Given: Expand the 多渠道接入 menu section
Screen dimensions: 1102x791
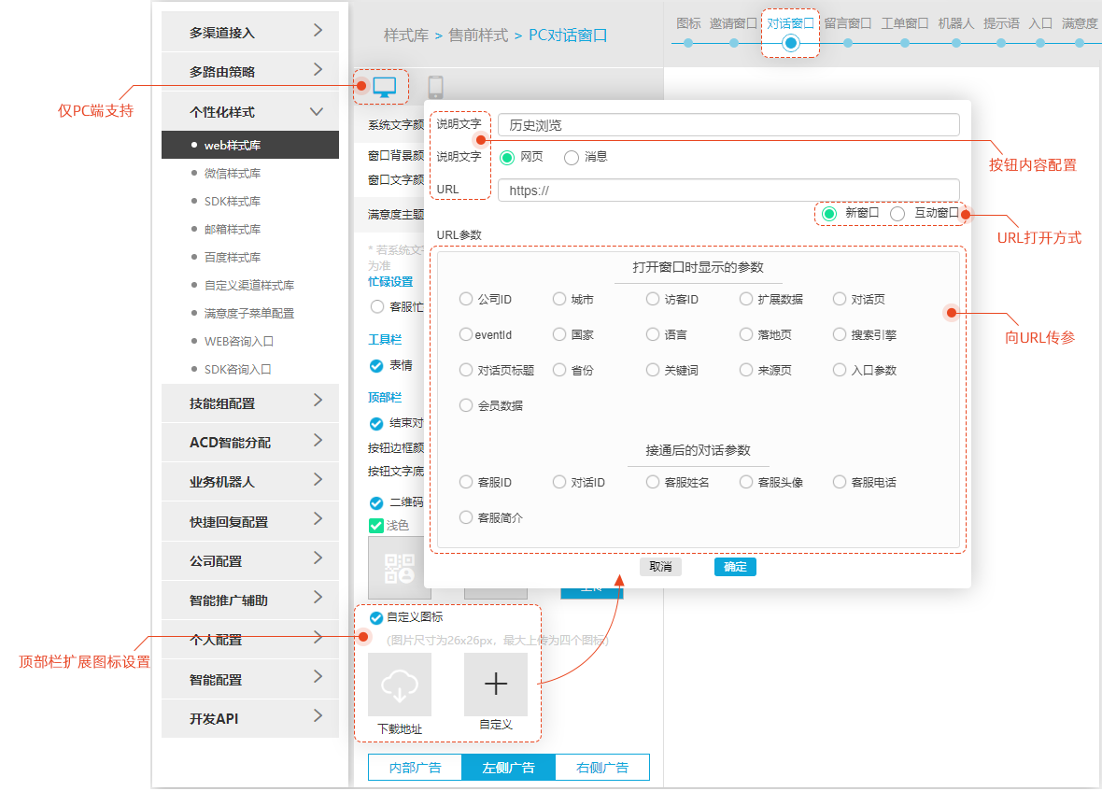Looking at the screenshot, I should click(x=249, y=32).
